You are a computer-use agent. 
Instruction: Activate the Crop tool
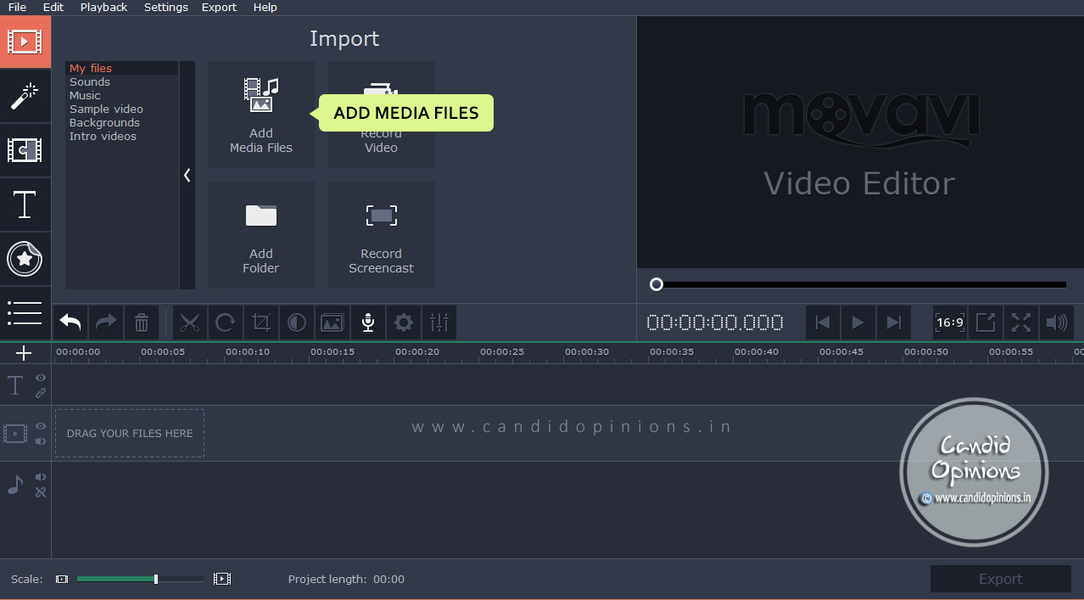pos(260,322)
